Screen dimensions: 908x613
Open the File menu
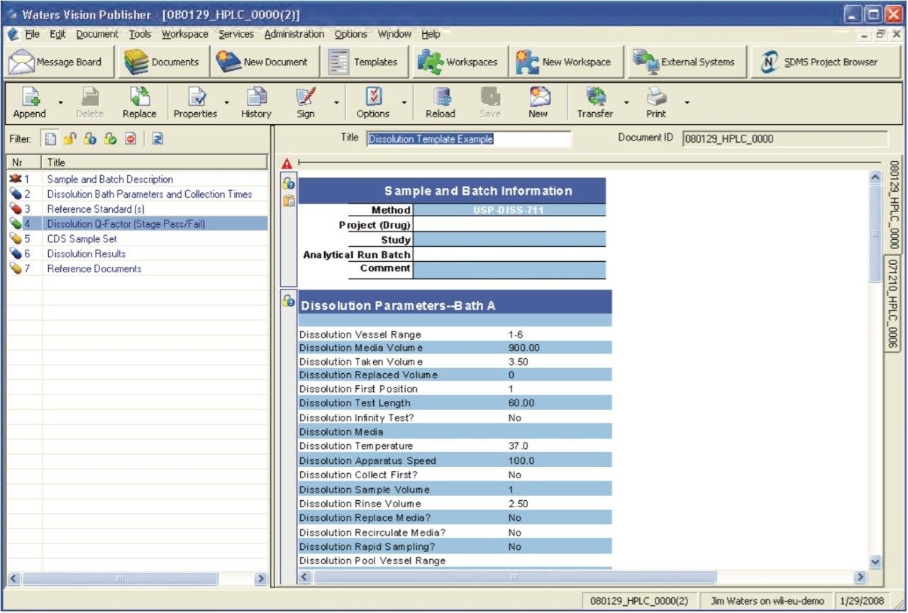pyautogui.click(x=32, y=34)
